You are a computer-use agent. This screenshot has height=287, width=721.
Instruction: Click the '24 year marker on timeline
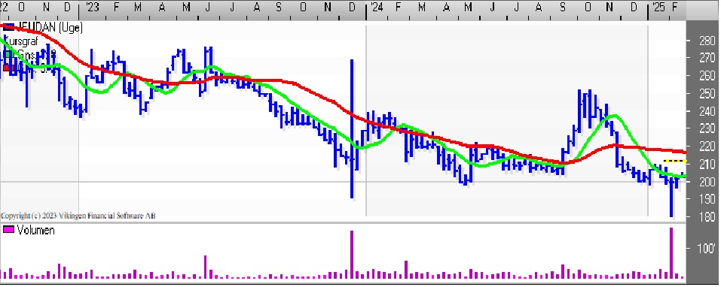coord(377,7)
